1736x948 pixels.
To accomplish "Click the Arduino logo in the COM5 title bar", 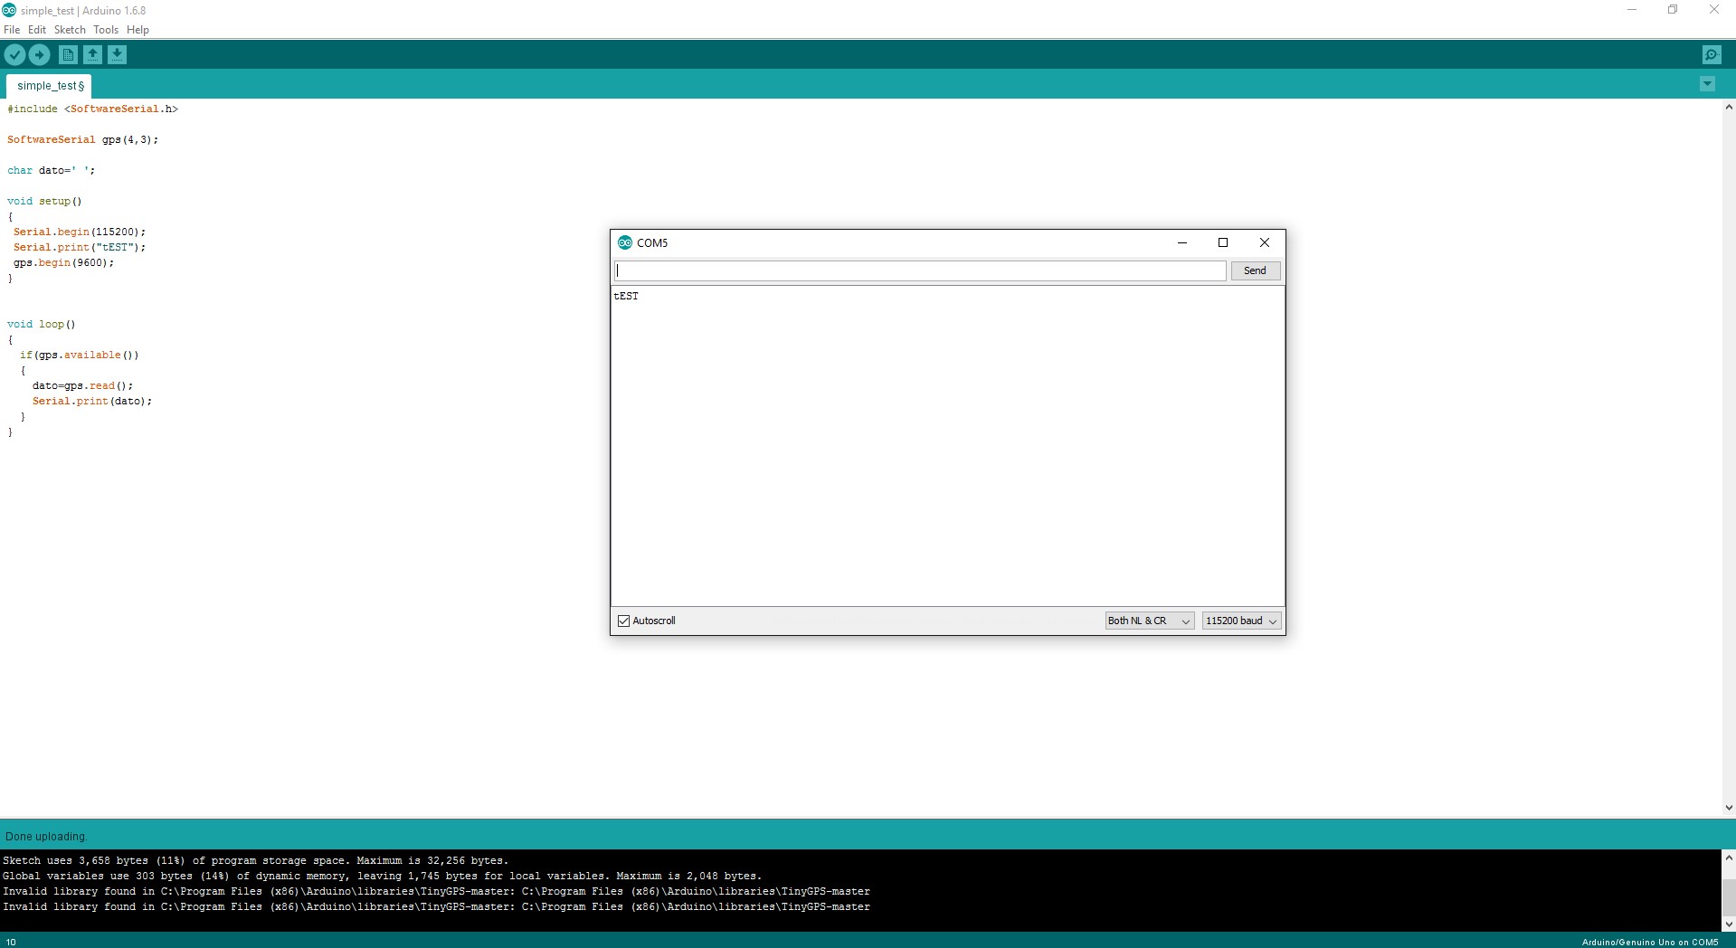I will pos(624,242).
